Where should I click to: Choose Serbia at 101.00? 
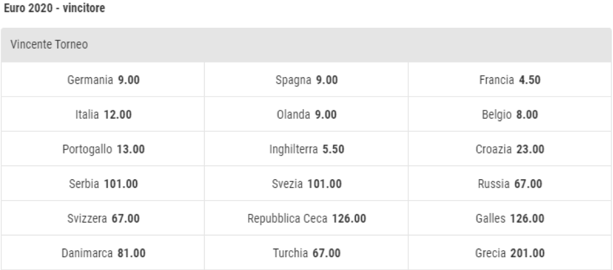click(103, 184)
